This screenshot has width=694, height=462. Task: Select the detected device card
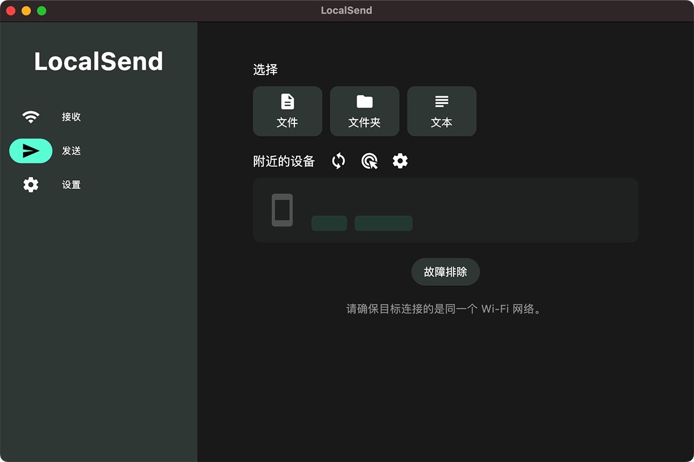coord(445,210)
